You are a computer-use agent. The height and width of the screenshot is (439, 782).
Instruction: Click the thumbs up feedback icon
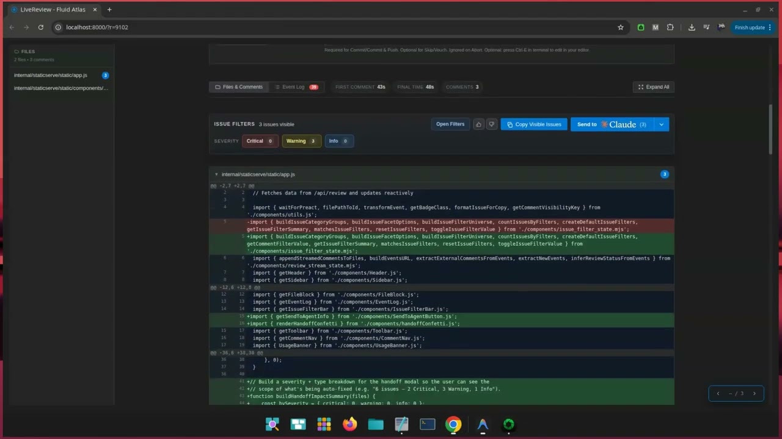478,124
